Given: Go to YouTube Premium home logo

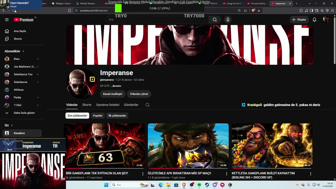Looking at the screenshot, I should [24, 20].
